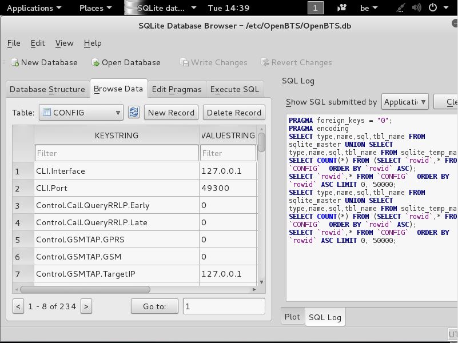The image size is (458, 343).
Task: Select the Control.GSMTAP.GPRS cell
Action: point(117,240)
